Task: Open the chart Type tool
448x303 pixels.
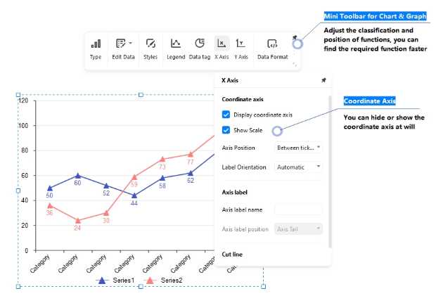Action: (x=96, y=49)
